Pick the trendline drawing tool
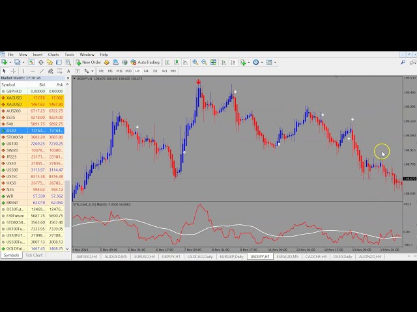Image resolution: width=417 pixels, height=312 pixels. 42,71
